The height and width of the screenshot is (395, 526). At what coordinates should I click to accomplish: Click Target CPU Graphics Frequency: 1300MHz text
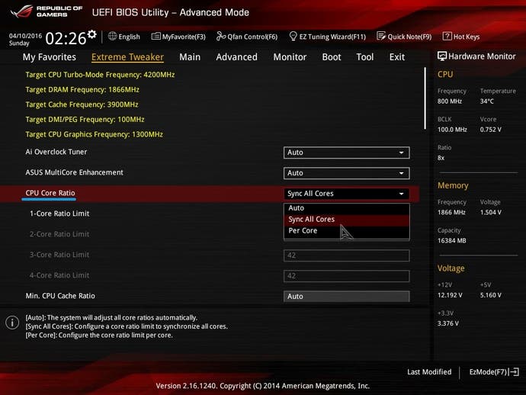click(95, 134)
